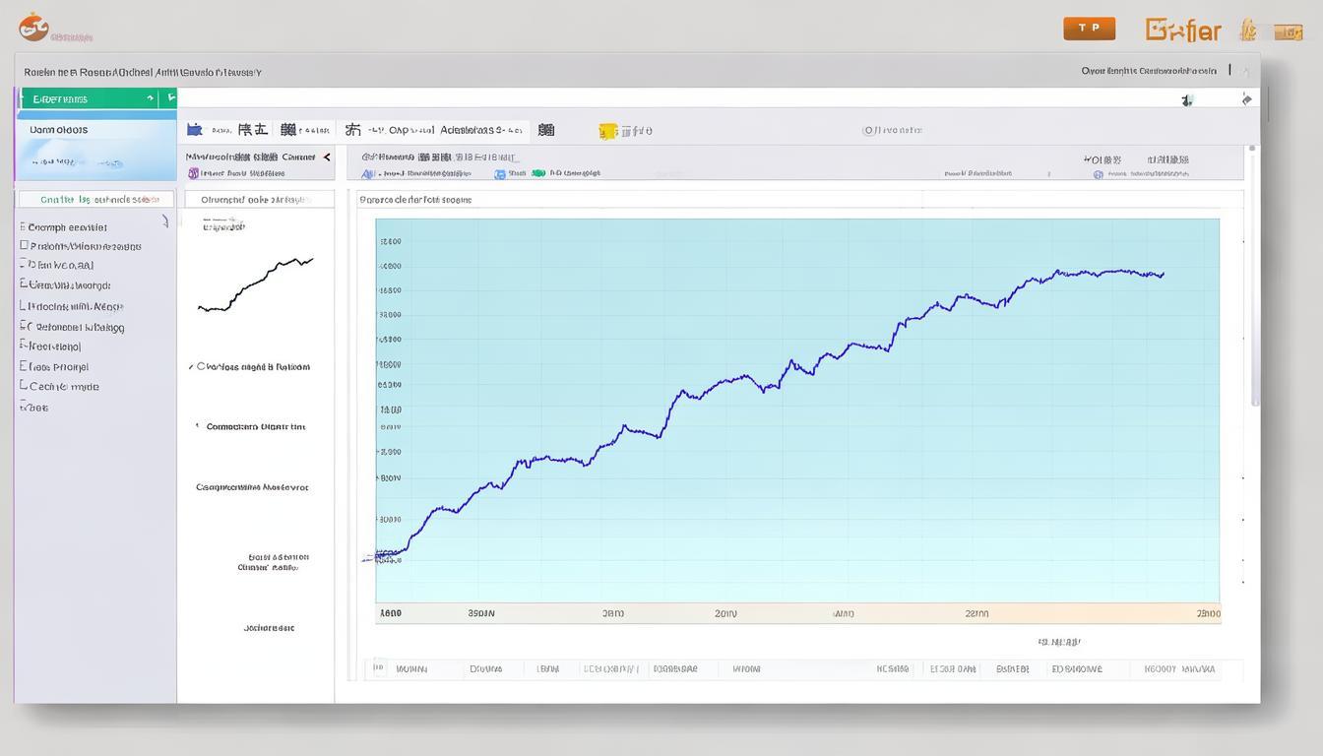This screenshot has height=756, width=1323.
Task: Tick the first checkbox in the sidebar list
Action: (23, 226)
